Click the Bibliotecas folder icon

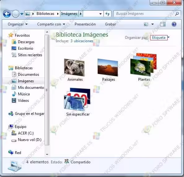[x=11, y=68]
